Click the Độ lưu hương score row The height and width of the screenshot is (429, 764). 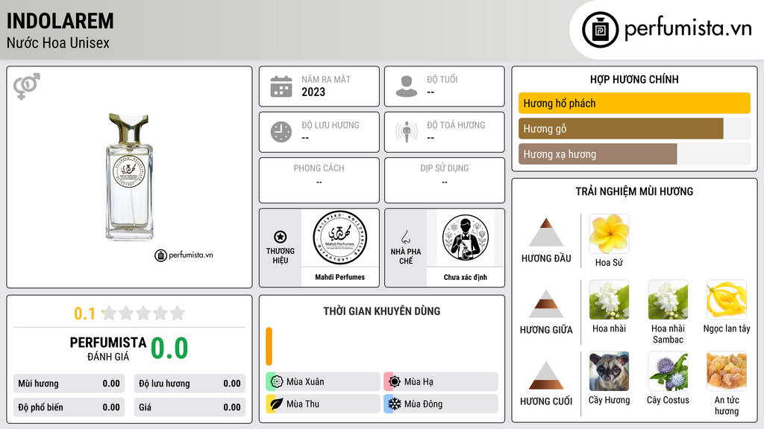coord(190,384)
